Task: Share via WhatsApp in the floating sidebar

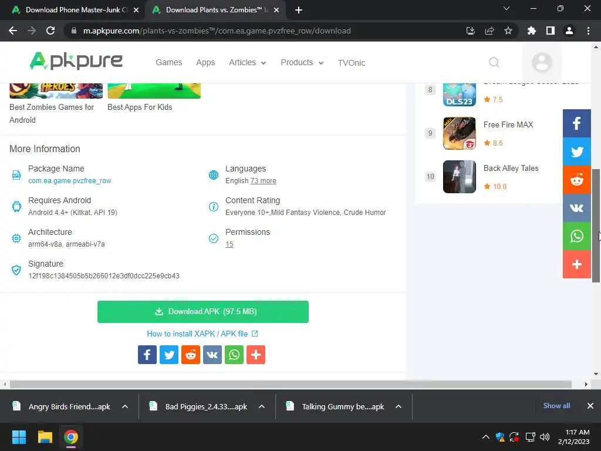Action: (x=576, y=236)
